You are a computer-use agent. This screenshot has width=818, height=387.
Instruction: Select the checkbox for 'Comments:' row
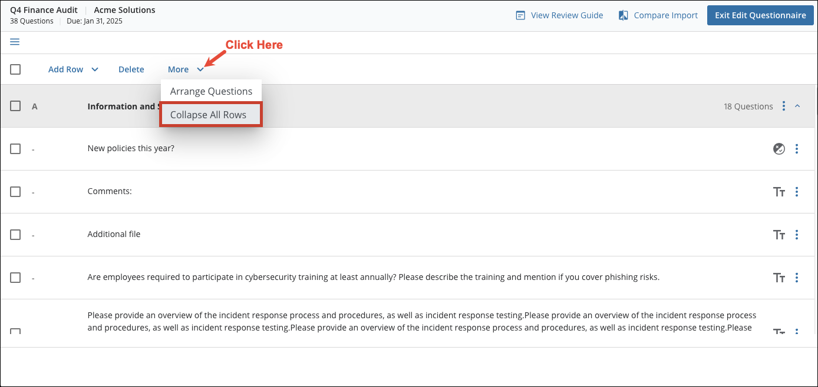click(x=15, y=192)
